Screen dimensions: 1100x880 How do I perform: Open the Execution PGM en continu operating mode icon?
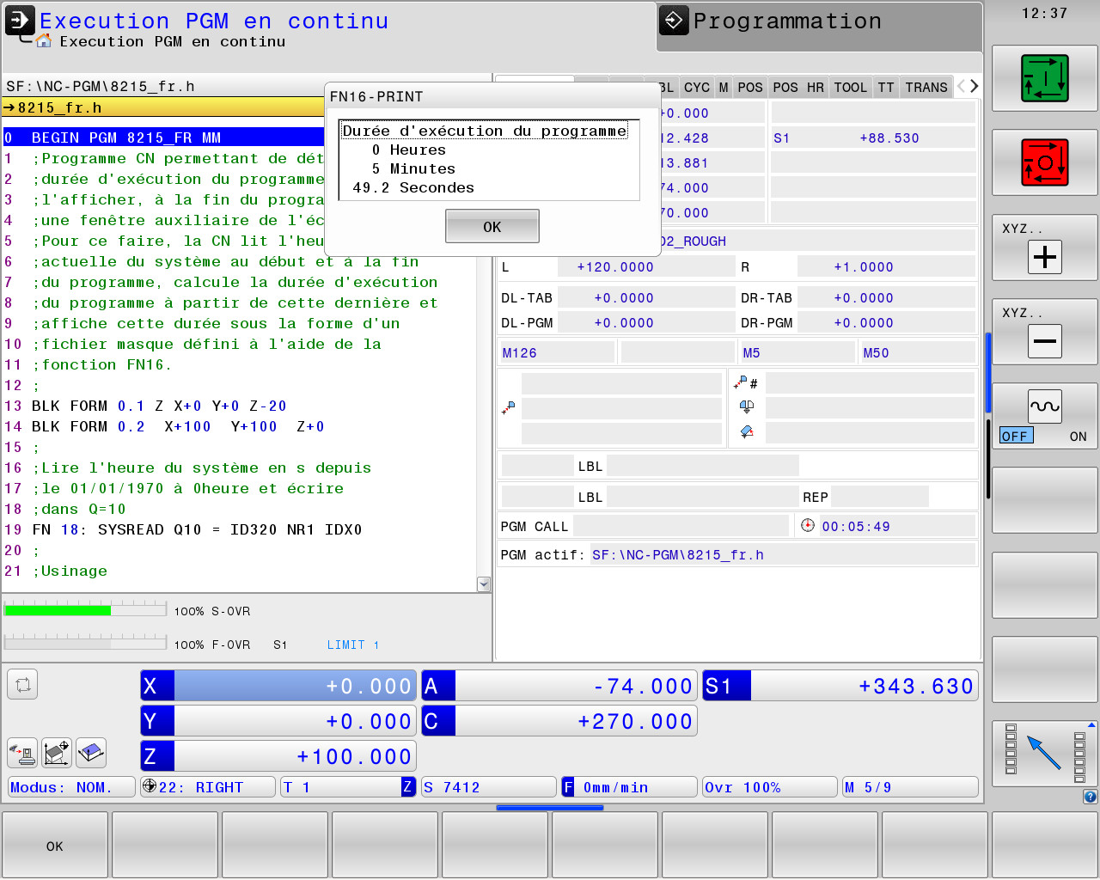(x=20, y=21)
